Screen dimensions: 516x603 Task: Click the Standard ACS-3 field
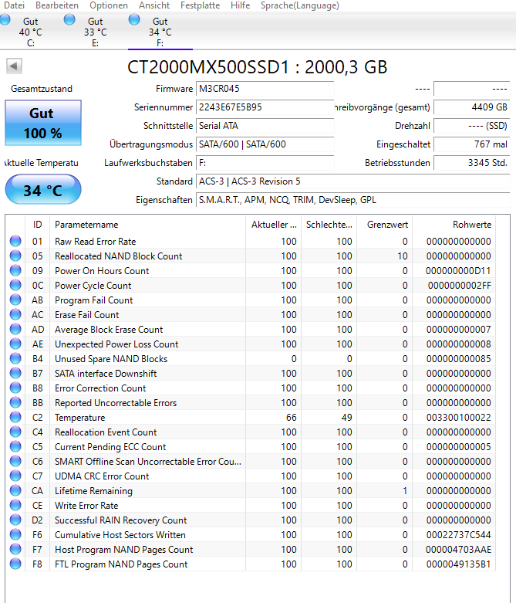(352, 181)
